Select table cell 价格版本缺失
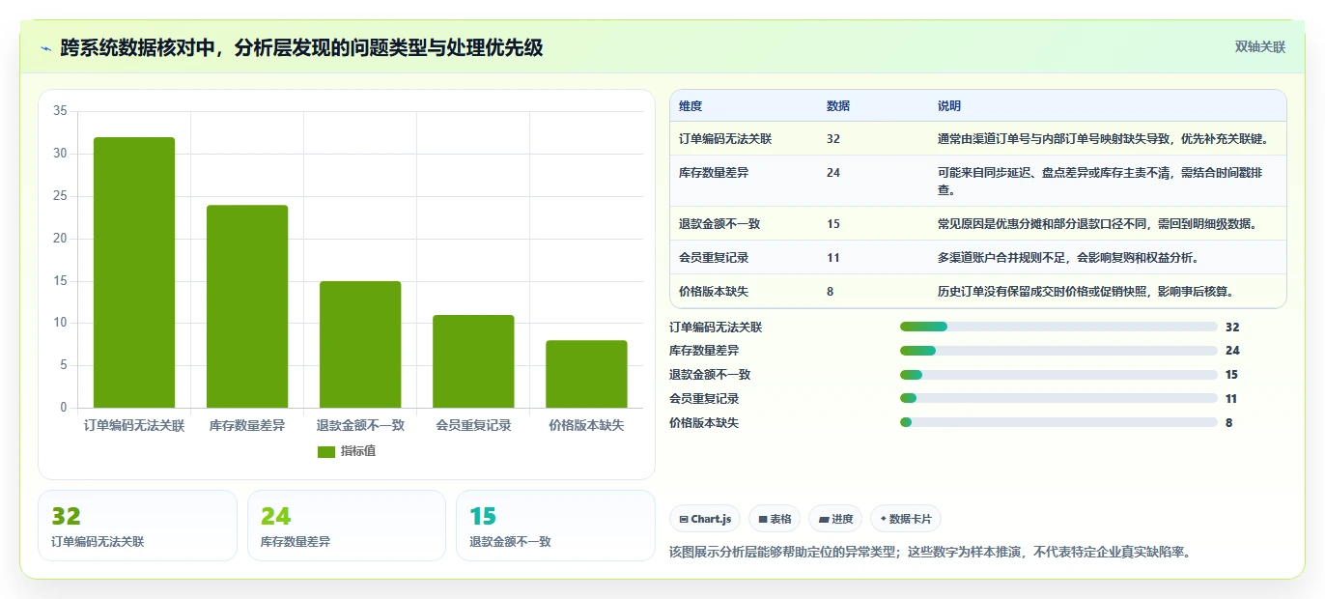This screenshot has width=1325, height=599. [714, 291]
